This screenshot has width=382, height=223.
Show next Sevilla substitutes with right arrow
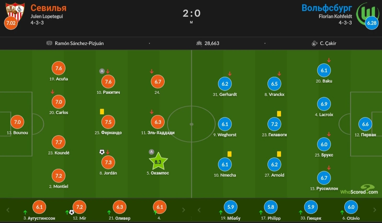(183, 210)
